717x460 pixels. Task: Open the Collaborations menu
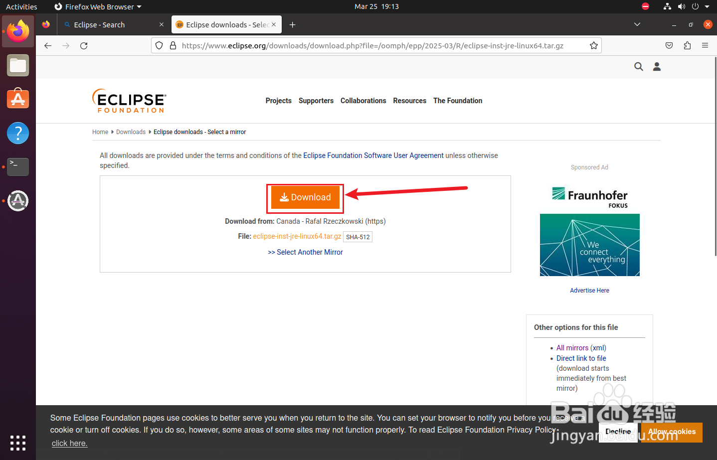363,101
